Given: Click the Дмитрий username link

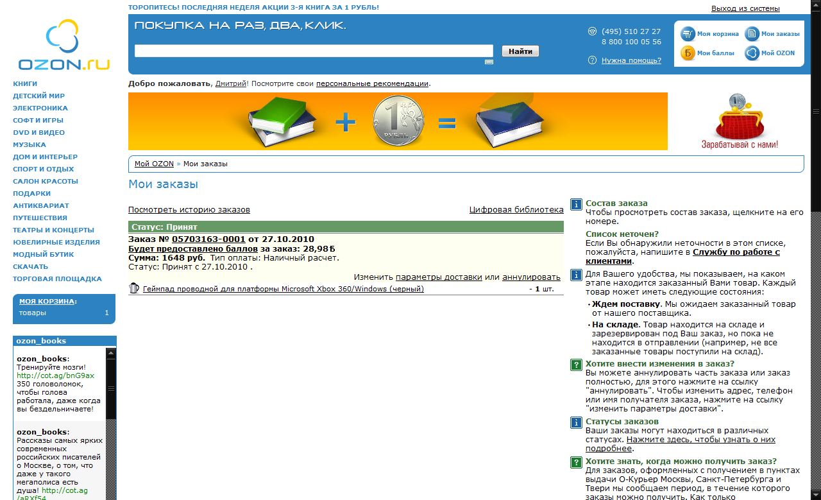Looking at the screenshot, I should pos(230,83).
